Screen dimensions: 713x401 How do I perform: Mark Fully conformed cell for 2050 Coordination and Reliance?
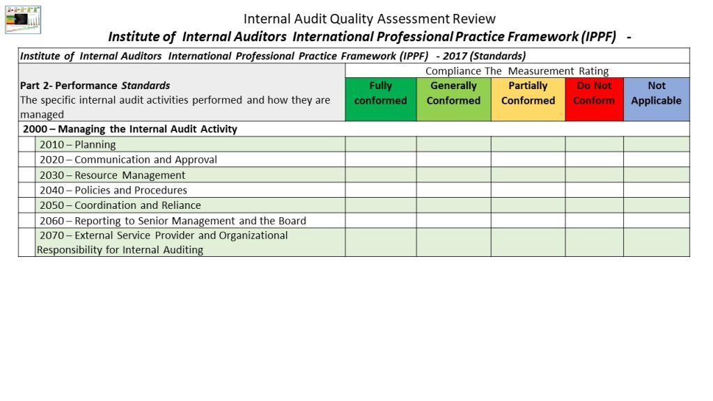click(381, 205)
